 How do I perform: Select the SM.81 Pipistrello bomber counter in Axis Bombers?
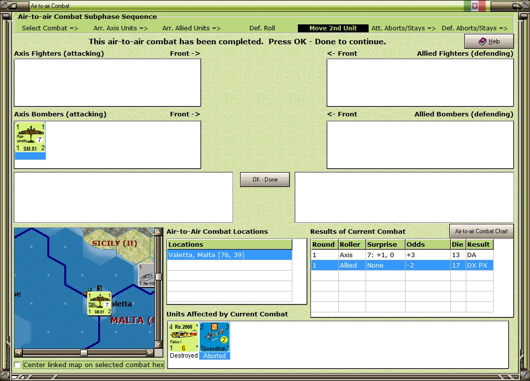30,140
